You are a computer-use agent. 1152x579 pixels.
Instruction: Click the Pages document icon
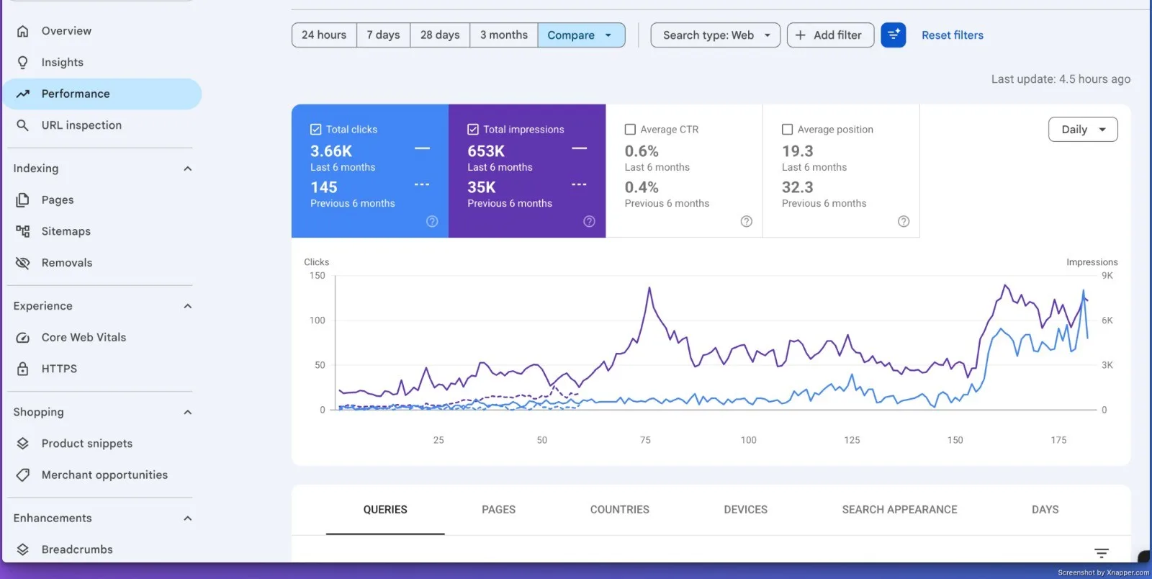23,200
